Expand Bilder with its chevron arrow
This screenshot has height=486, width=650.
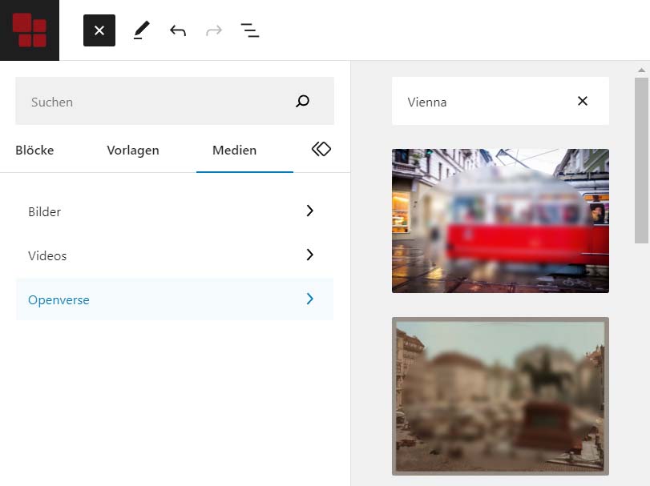click(x=309, y=211)
